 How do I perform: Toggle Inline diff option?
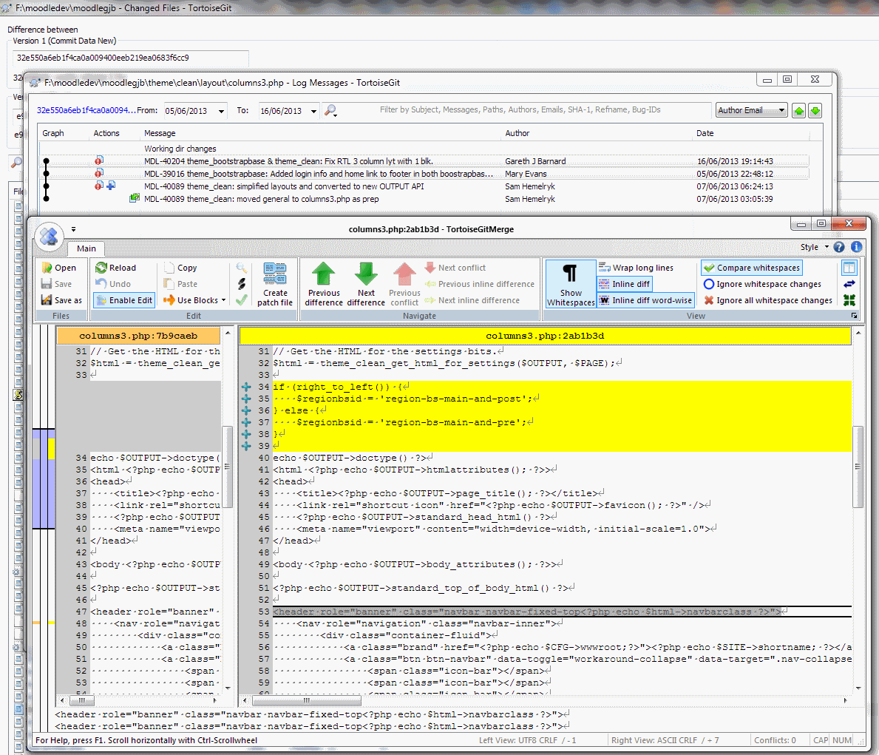[625, 285]
